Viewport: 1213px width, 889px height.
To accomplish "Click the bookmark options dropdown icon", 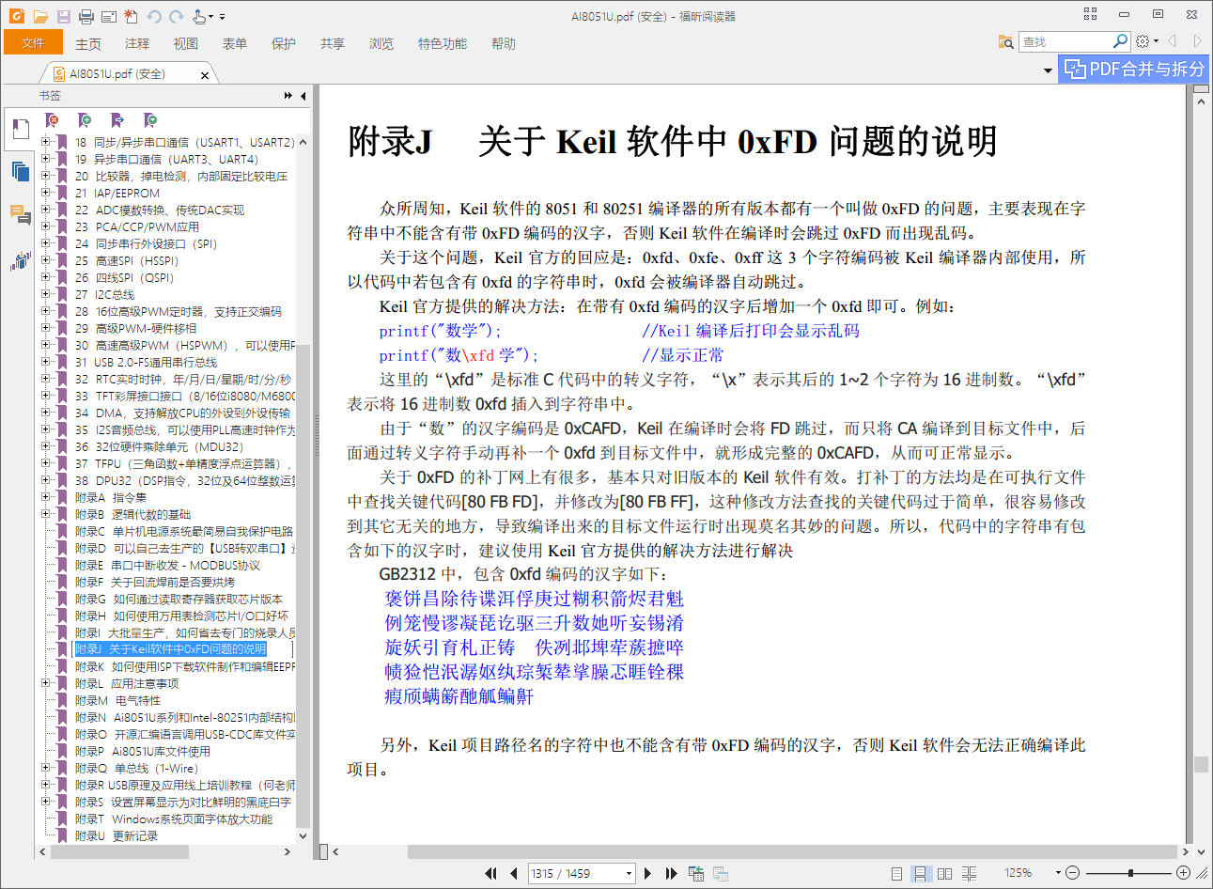I will 150,120.
